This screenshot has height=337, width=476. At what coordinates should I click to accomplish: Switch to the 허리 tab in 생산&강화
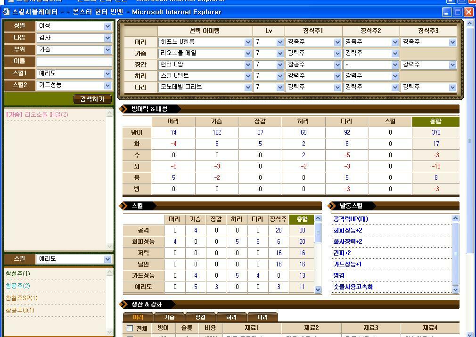tap(230, 317)
